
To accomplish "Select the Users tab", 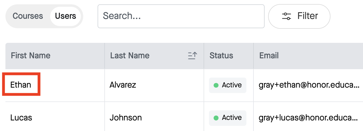I will [x=66, y=16].
